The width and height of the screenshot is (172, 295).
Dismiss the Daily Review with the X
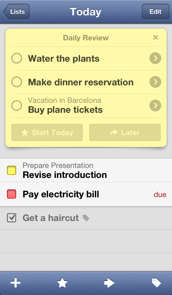[x=155, y=38]
